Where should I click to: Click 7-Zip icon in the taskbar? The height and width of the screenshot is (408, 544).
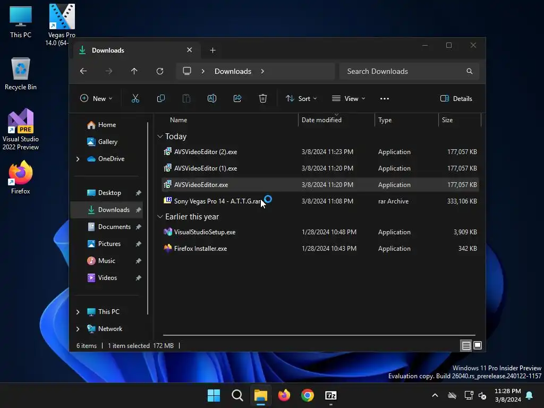coord(331,395)
